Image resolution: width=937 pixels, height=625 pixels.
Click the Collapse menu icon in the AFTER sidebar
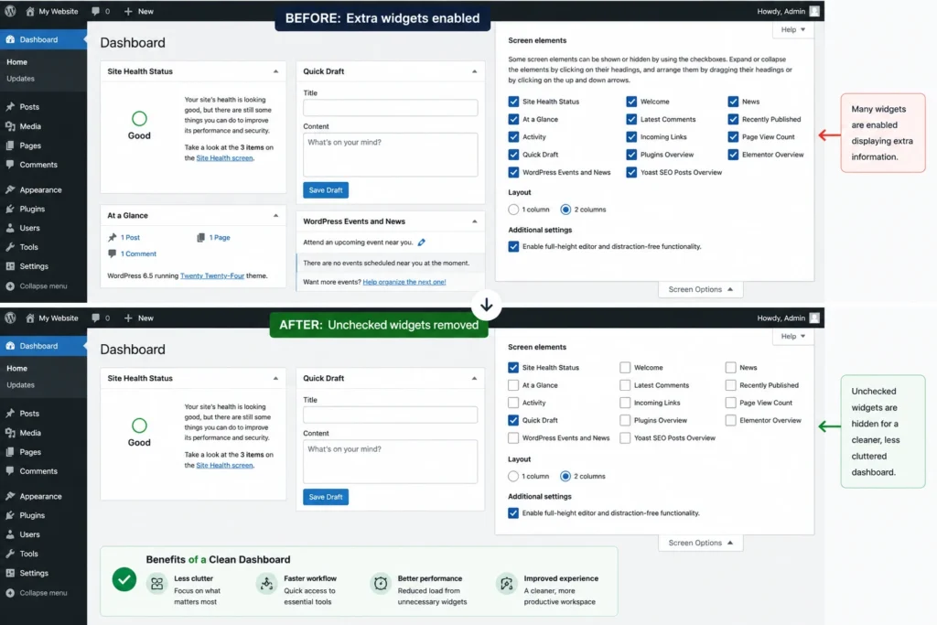click(x=10, y=593)
